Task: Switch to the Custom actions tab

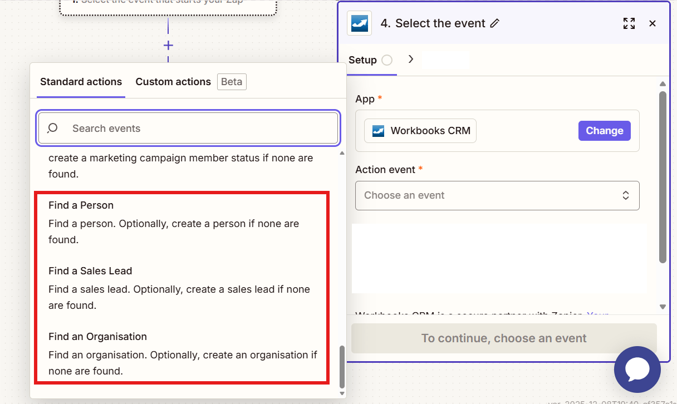Action: click(x=173, y=82)
